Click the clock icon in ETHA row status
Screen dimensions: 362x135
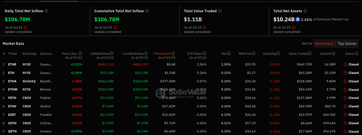345,81
